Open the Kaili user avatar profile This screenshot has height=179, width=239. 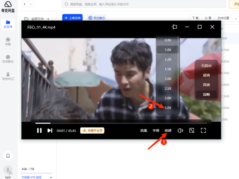[8, 170]
